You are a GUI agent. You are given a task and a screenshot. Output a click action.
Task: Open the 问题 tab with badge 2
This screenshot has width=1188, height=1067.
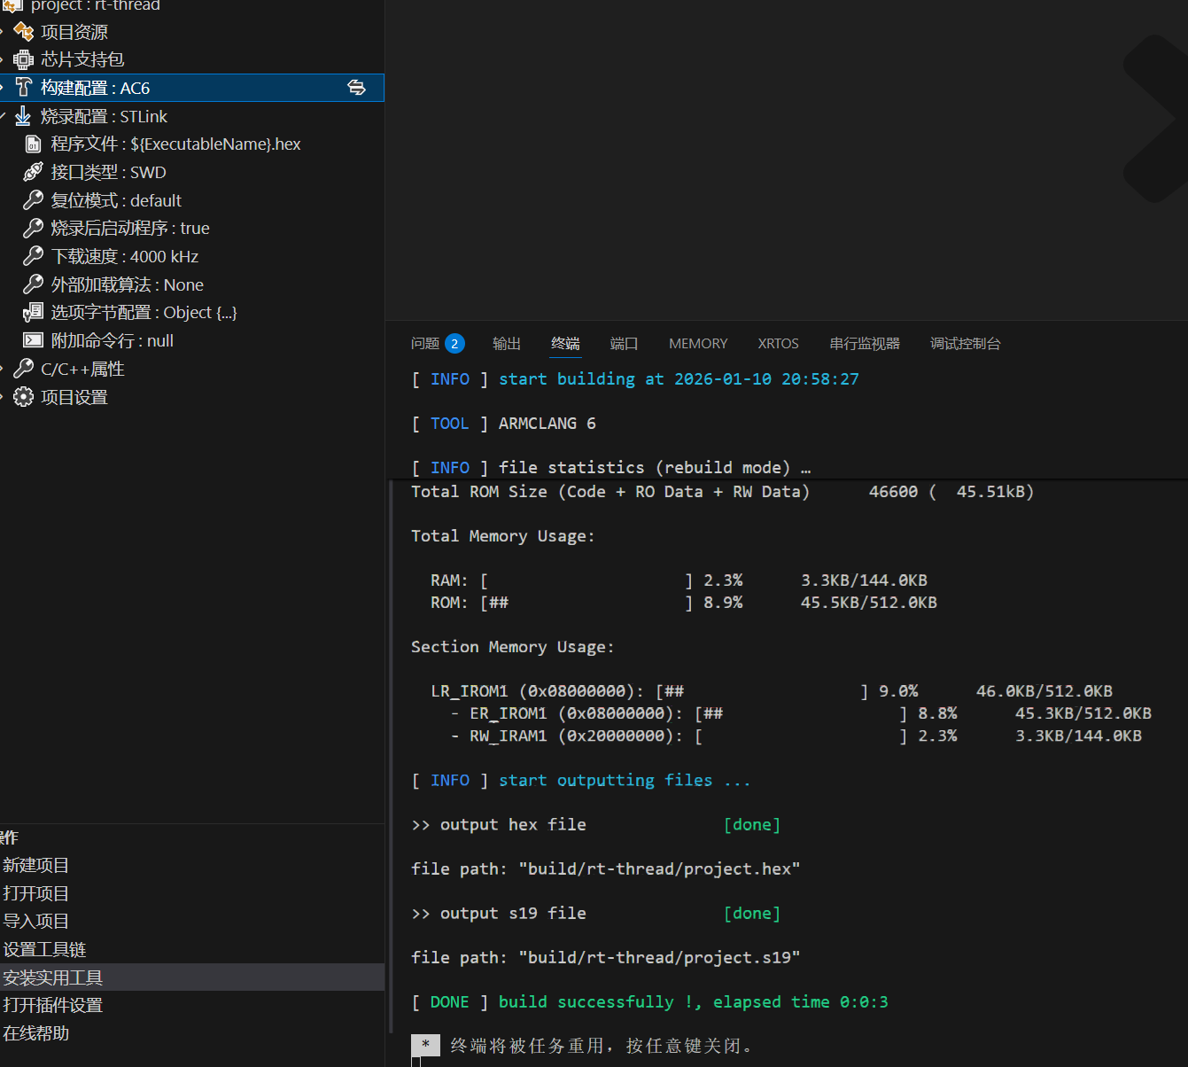click(426, 344)
